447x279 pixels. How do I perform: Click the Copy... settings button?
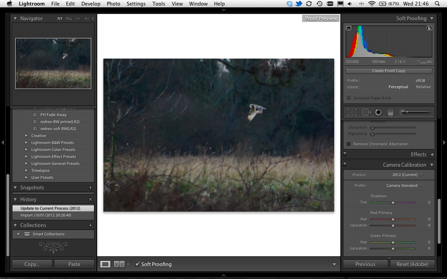point(32,264)
